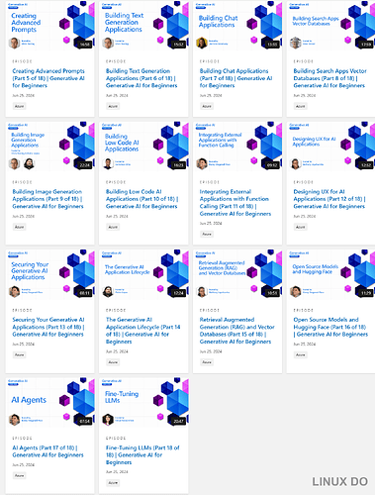This screenshot has height=495, width=375.
Task: Click the Building Search Apps Vector Databases (Part 8) title link
Action: 329,78
